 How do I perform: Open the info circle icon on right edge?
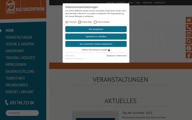click(189, 48)
